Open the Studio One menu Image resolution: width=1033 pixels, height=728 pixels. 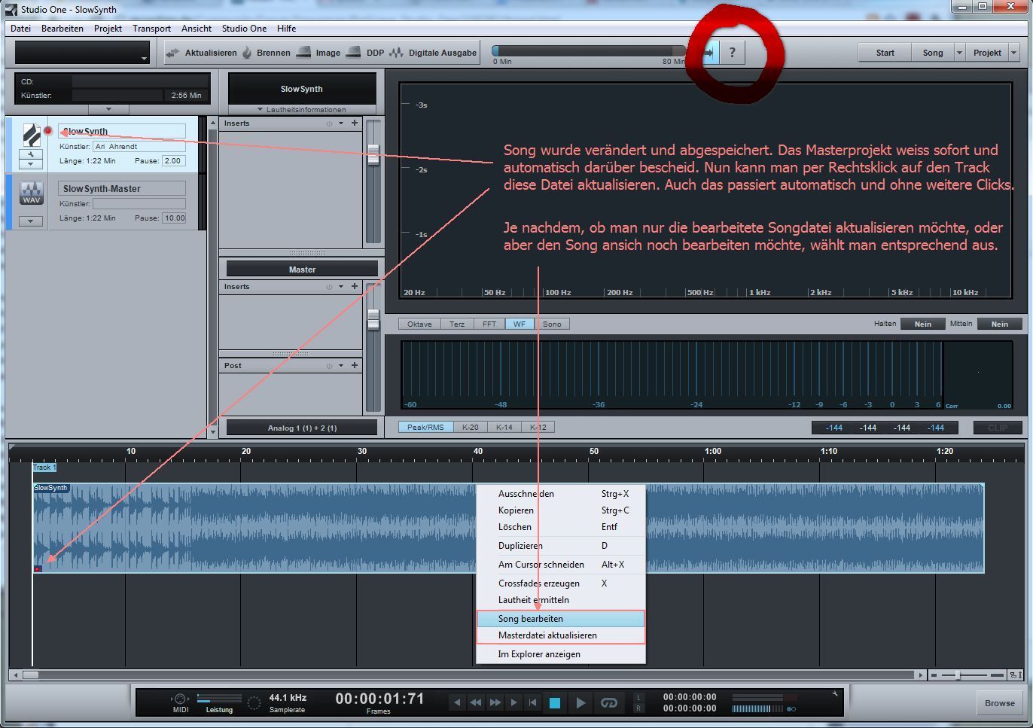click(244, 29)
